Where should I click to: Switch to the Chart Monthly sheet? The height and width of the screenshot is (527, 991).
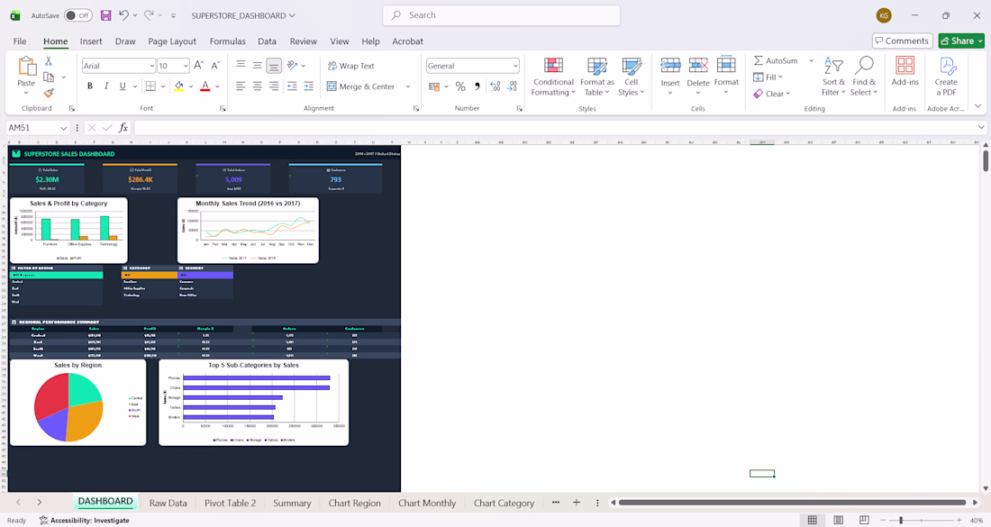pyautogui.click(x=427, y=503)
